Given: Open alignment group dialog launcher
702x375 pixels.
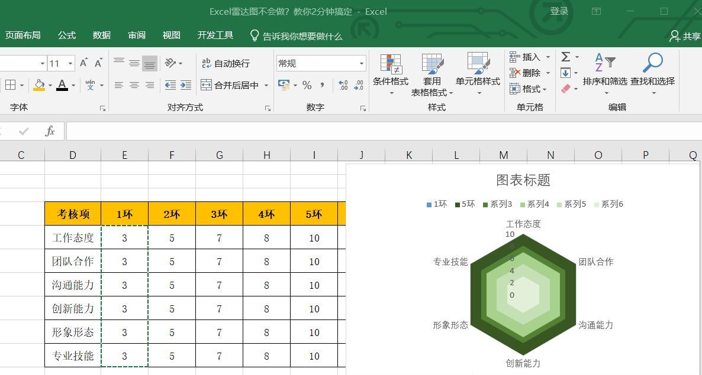Looking at the screenshot, I should [x=268, y=108].
